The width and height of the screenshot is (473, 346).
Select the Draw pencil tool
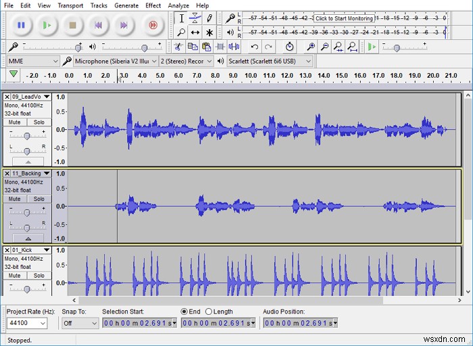[209, 18]
